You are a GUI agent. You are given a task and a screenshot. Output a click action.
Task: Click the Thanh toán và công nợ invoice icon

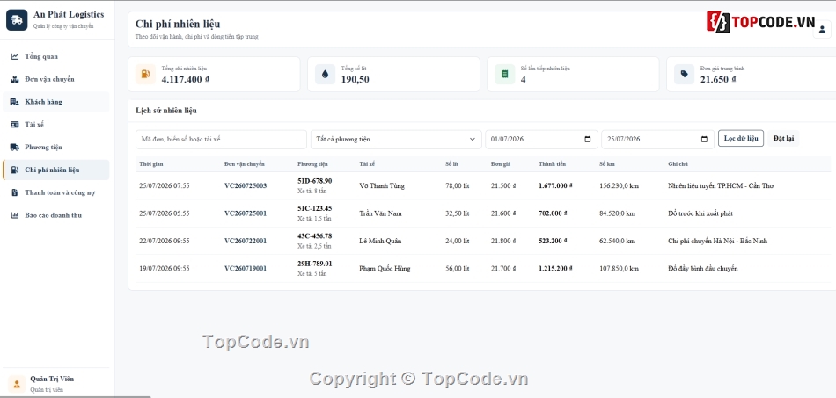(x=14, y=192)
